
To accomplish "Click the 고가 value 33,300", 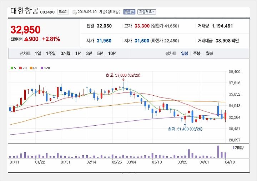I will [x=142, y=26].
